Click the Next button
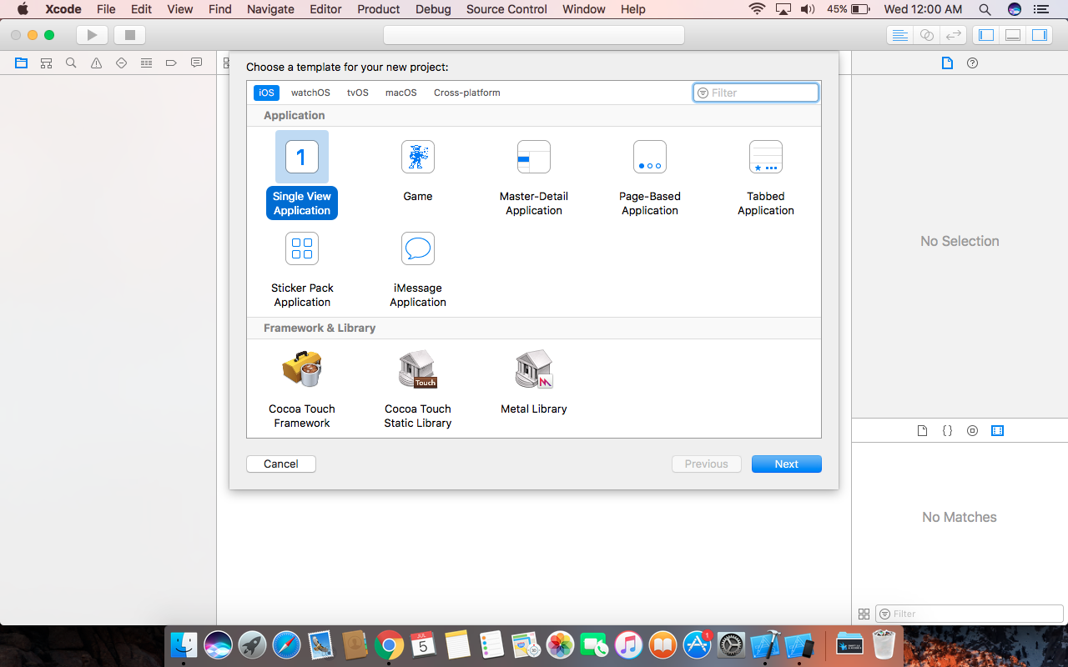Image resolution: width=1068 pixels, height=667 pixels. point(786,464)
